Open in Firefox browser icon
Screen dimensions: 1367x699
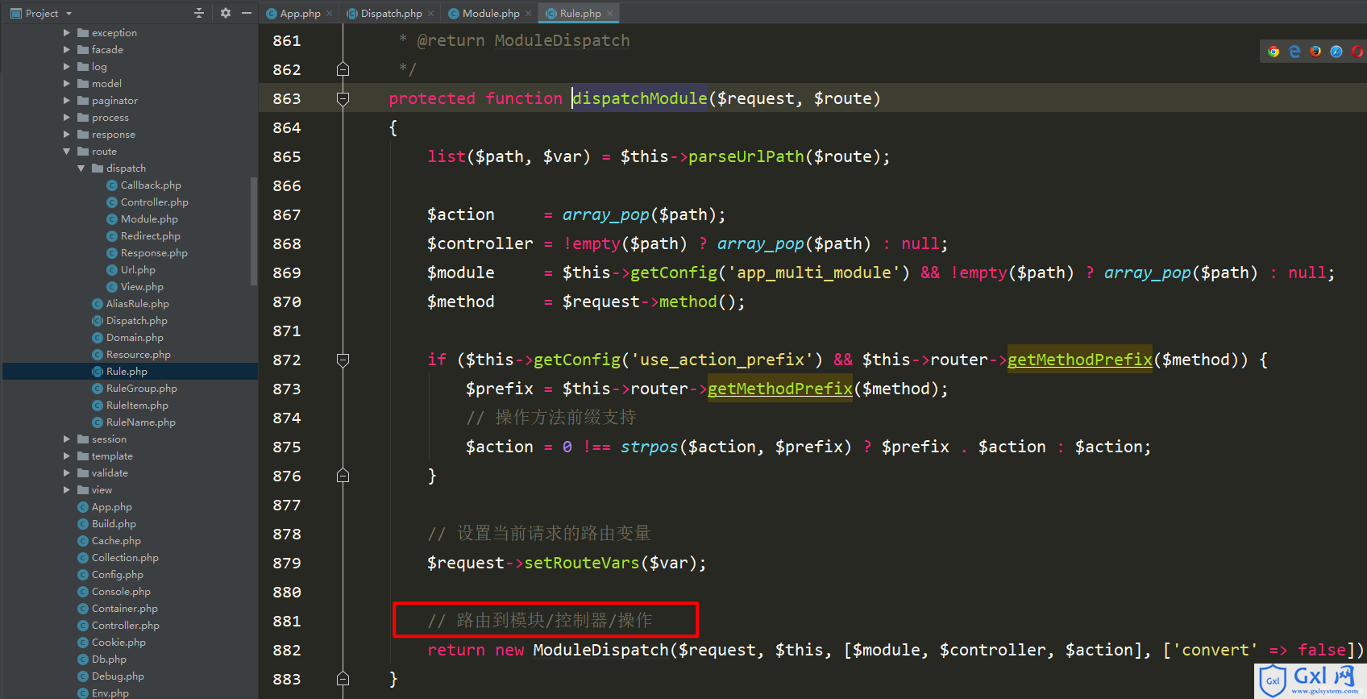1315,52
